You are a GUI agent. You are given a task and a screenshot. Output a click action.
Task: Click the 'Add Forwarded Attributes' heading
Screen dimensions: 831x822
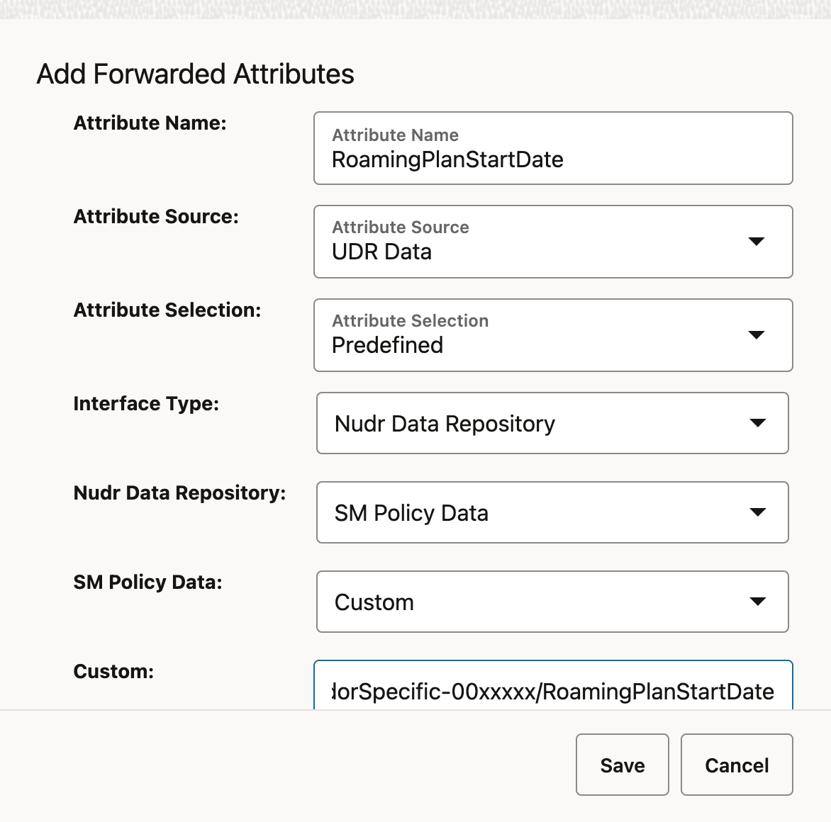pyautogui.click(x=195, y=74)
